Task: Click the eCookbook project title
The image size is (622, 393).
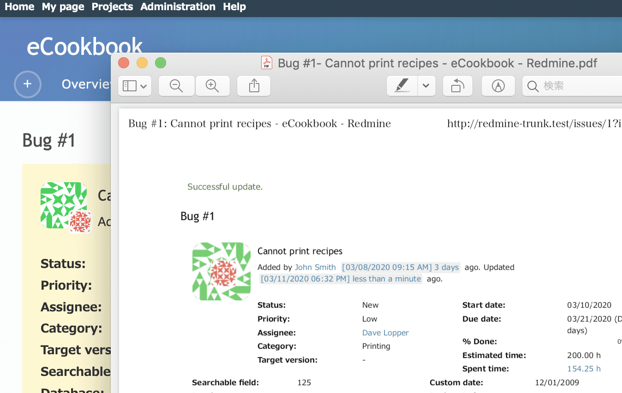Action: [x=85, y=47]
